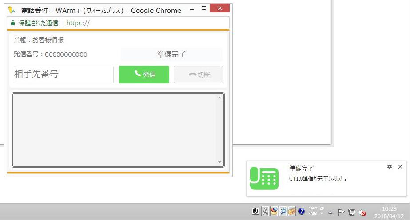Viewport: 410px width, 220px height.
Task: Close the 電話受付 Chrome window
Action: (x=219, y=8)
